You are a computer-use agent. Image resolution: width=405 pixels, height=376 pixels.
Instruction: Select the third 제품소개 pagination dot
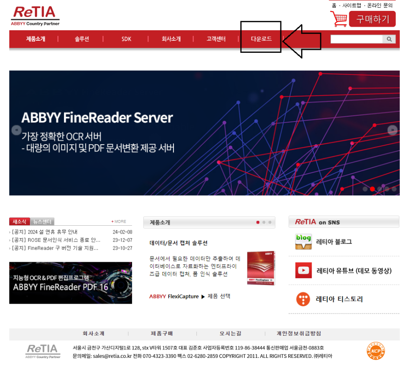point(270,222)
